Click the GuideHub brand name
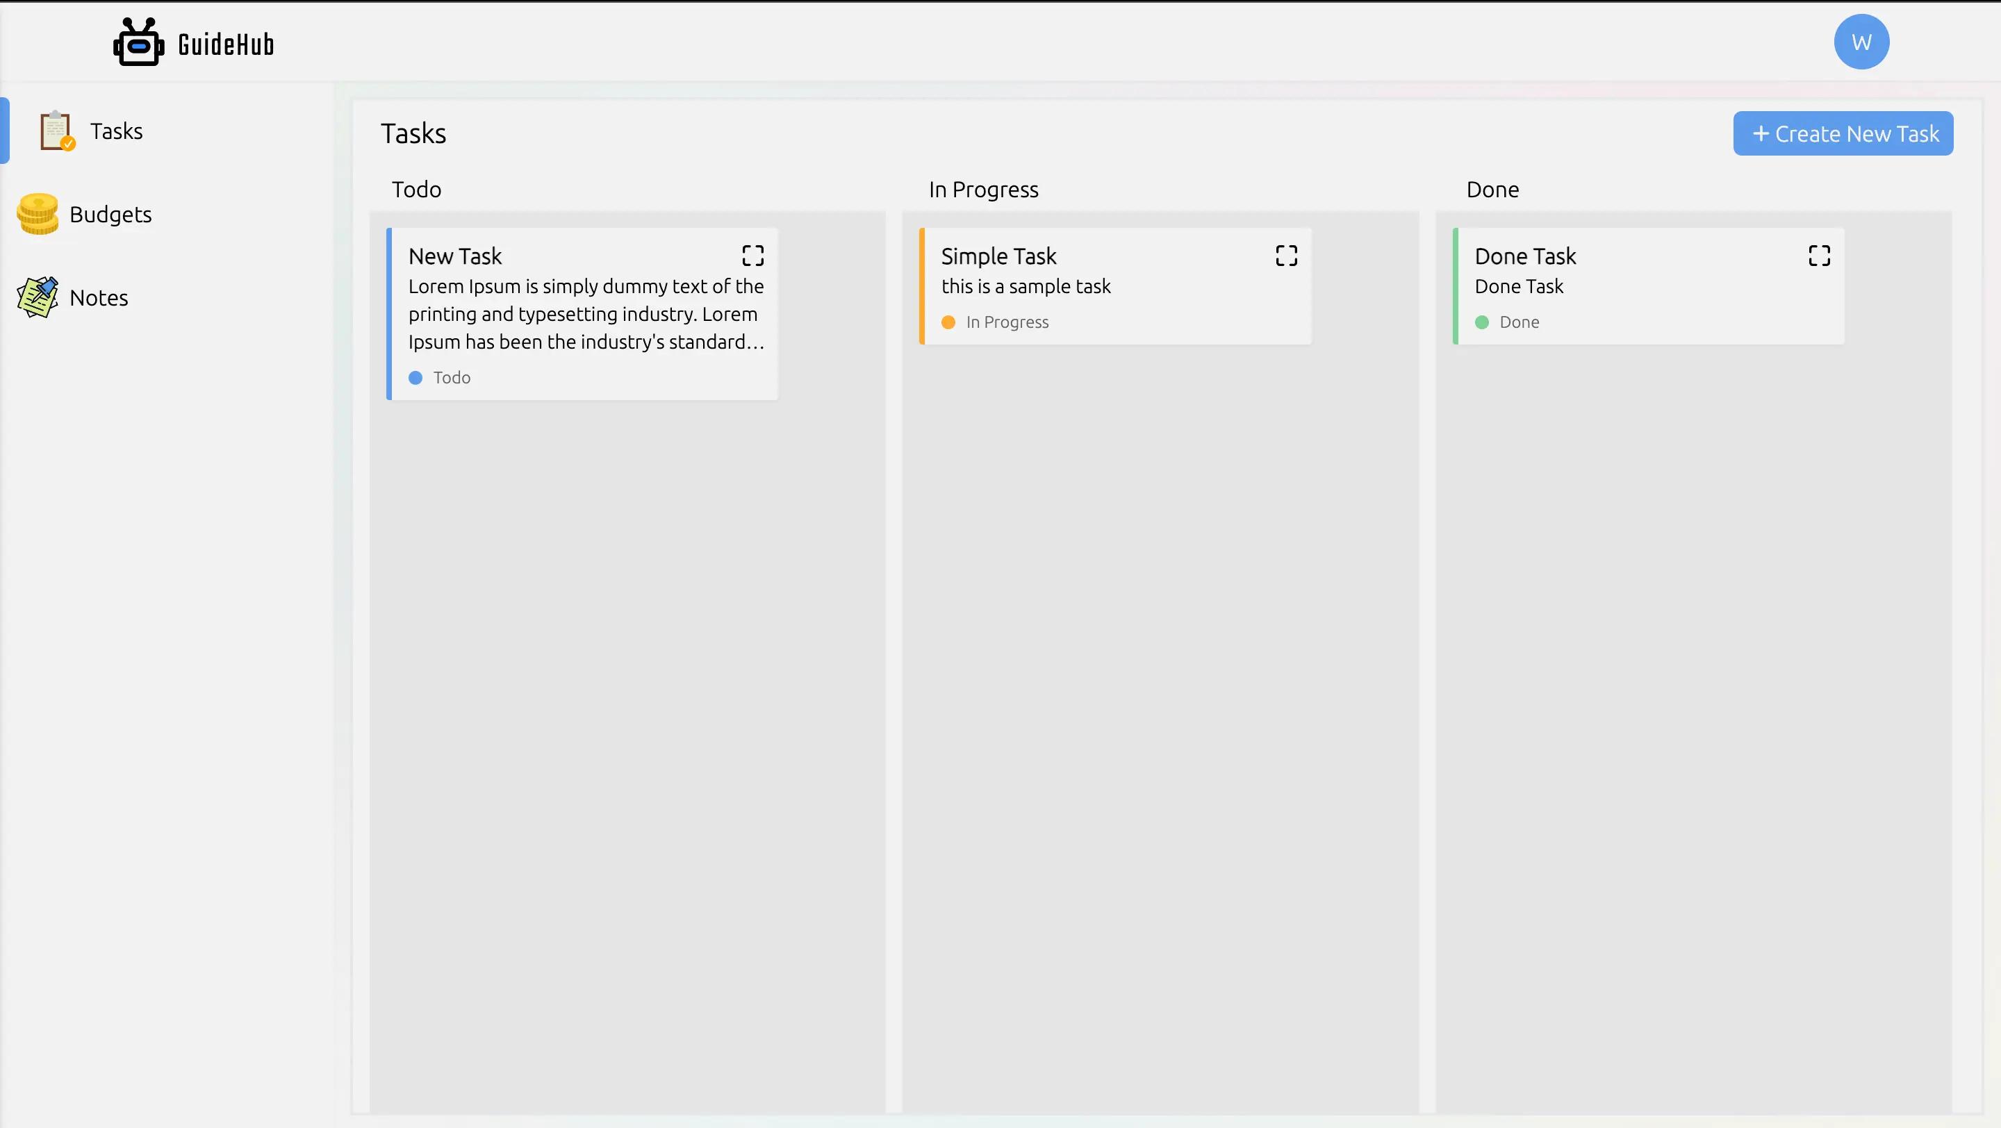The image size is (2001, 1128). 226,44
